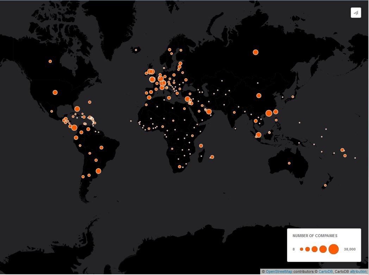Click the share arrow icon button

pyautogui.click(x=356, y=13)
